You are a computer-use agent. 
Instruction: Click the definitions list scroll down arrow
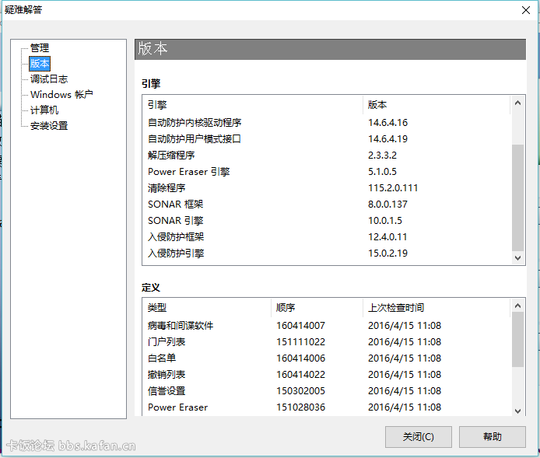(517, 411)
